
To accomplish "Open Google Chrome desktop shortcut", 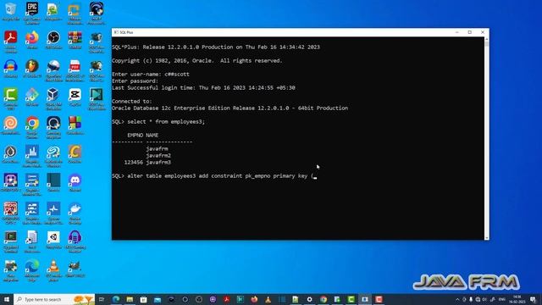I will (x=32, y=127).
